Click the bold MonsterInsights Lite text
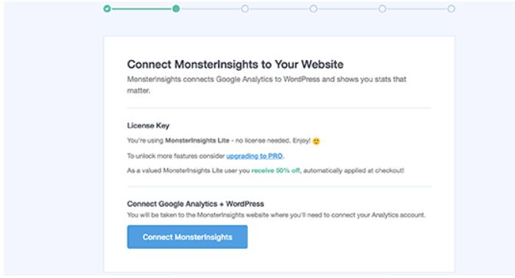 click(197, 141)
